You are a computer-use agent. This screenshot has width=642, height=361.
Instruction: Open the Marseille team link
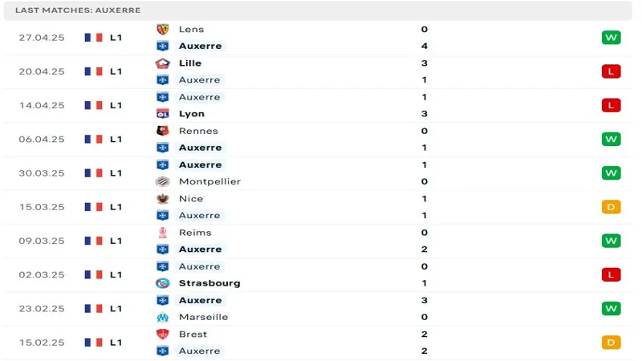click(x=203, y=317)
